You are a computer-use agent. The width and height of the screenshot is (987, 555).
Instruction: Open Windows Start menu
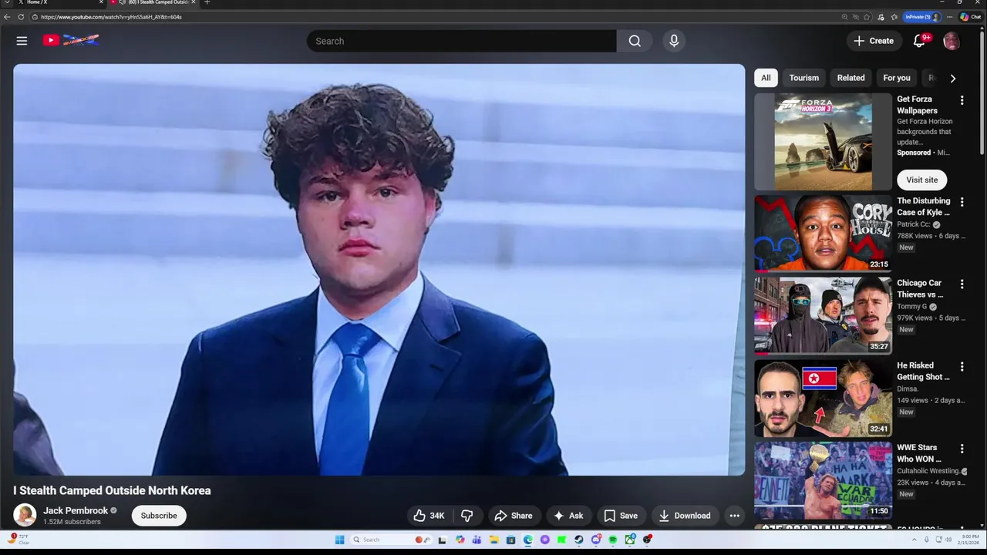pyautogui.click(x=339, y=540)
